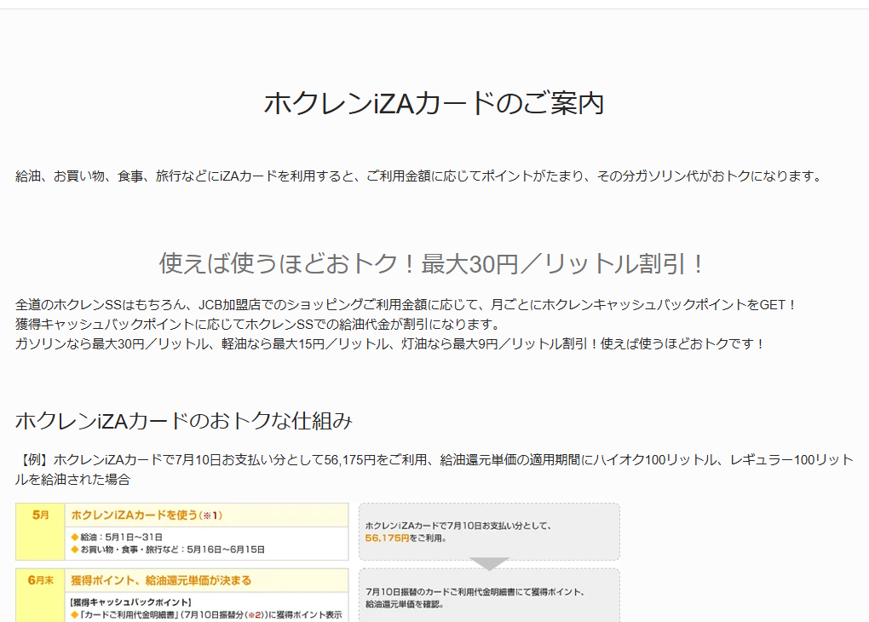
Task: Click the label 【獲得キャッシュバックポイント】
Action: tap(130, 602)
